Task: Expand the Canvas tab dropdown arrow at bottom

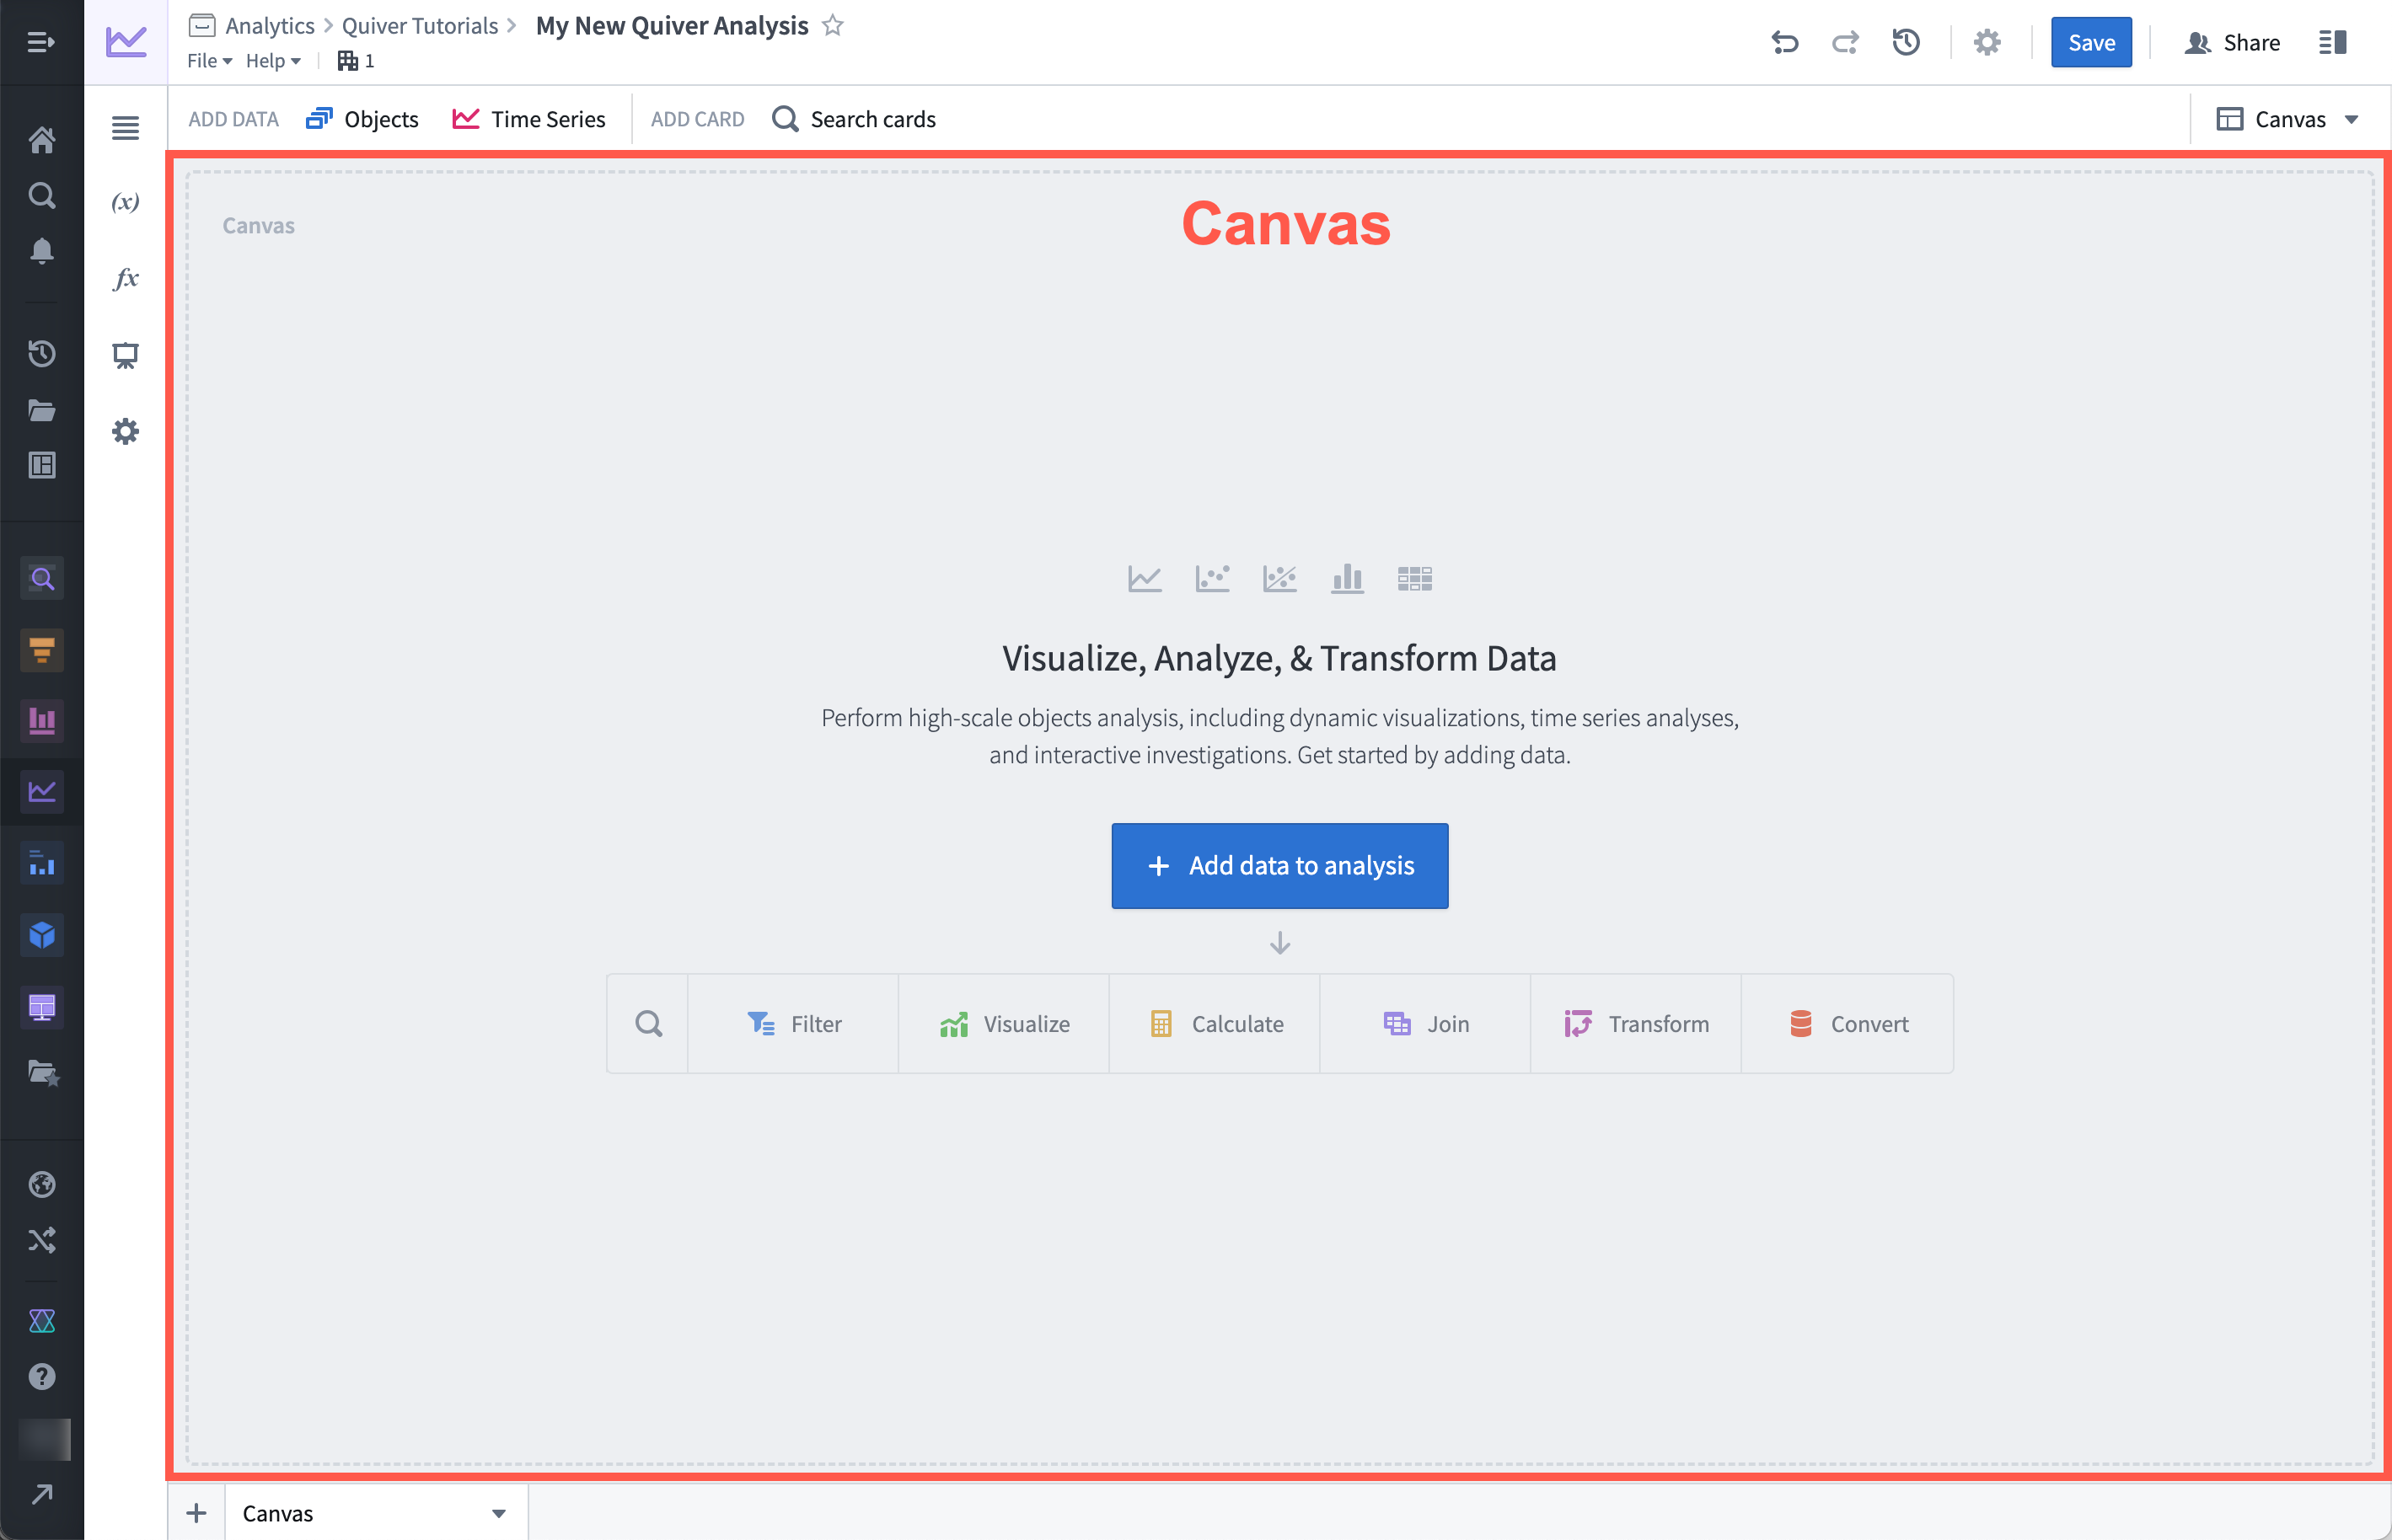Action: point(498,1514)
